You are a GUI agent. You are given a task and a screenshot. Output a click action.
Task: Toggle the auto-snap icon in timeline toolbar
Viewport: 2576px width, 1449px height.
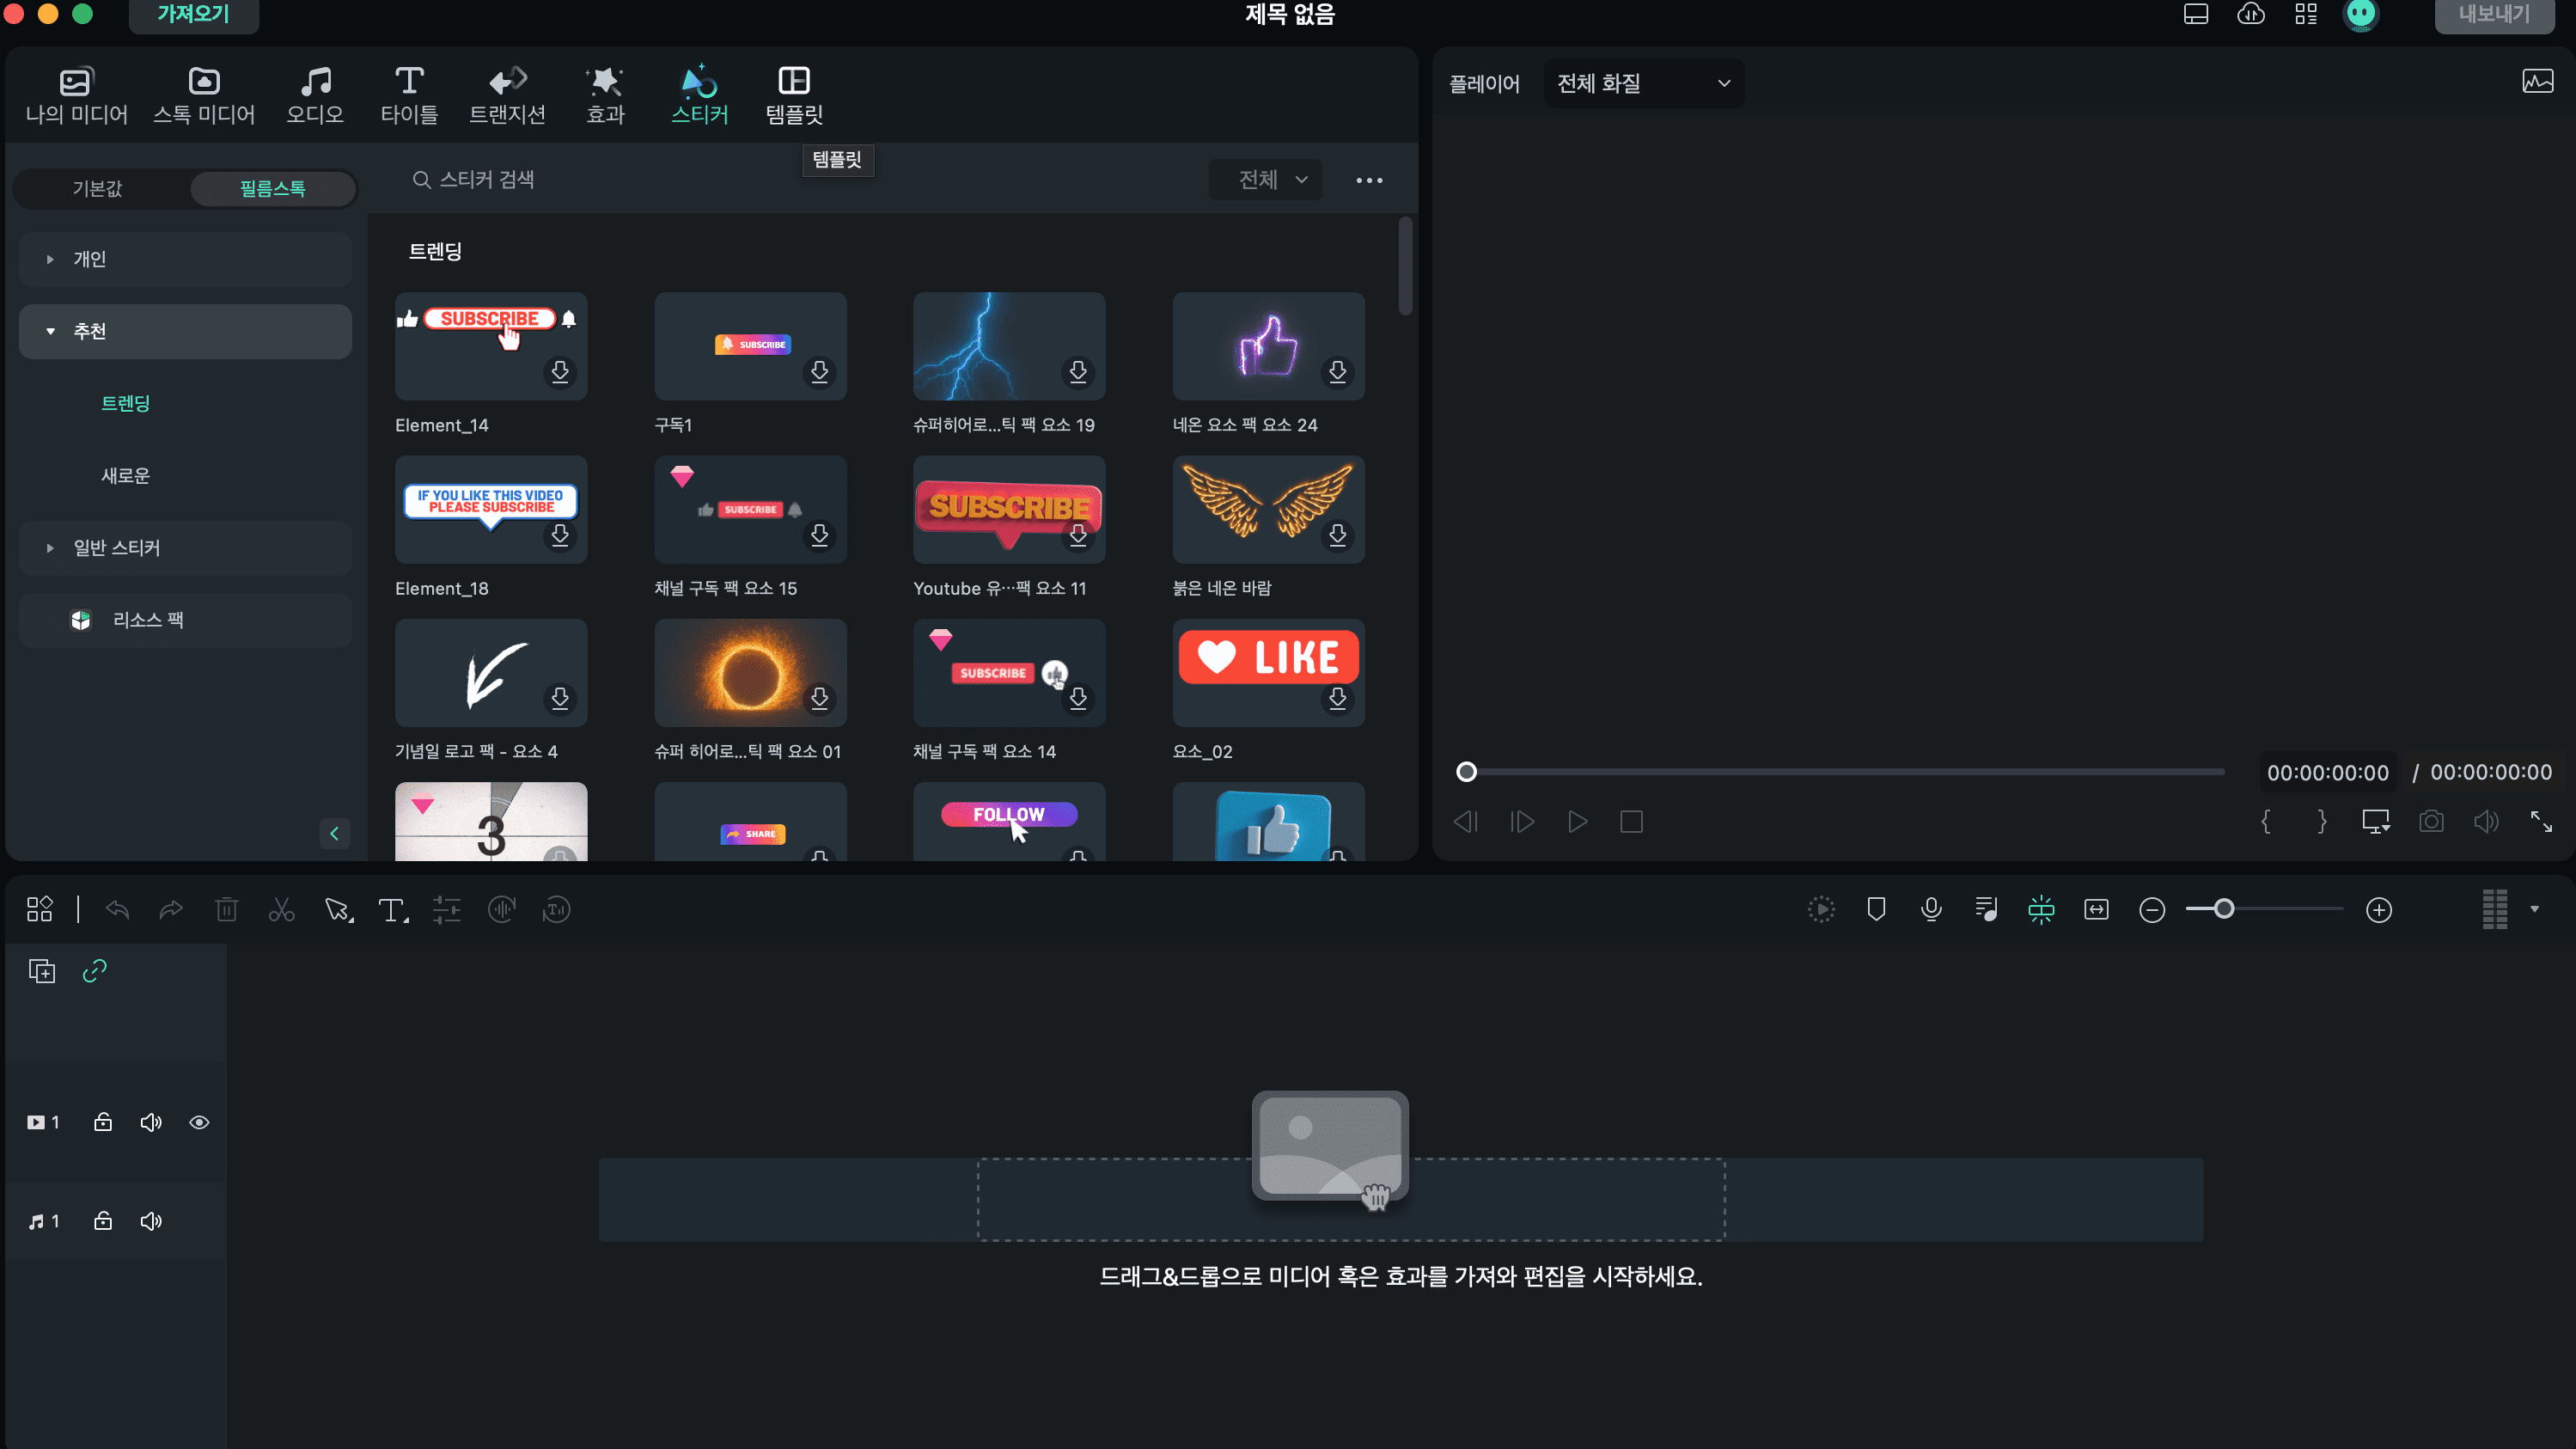click(2041, 909)
